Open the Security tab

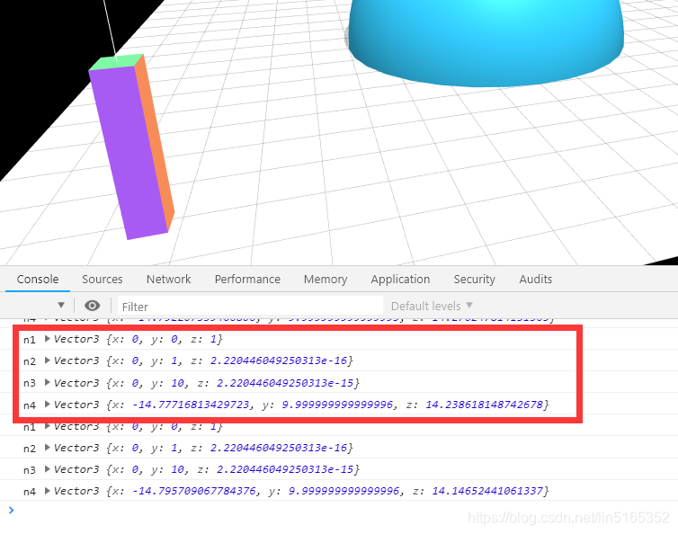(x=475, y=280)
